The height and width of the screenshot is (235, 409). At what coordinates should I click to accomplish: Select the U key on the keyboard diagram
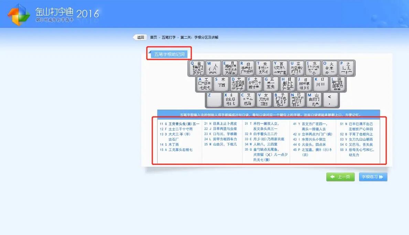pos(297,68)
